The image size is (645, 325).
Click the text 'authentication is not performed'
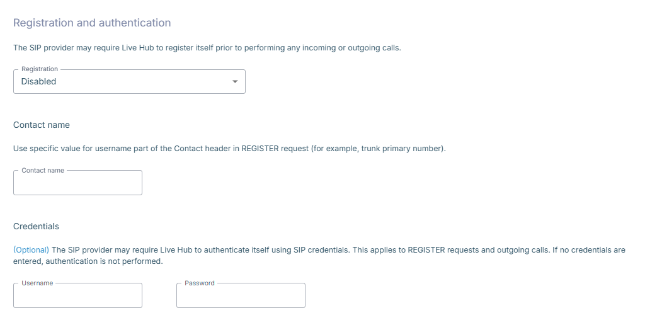(x=104, y=261)
